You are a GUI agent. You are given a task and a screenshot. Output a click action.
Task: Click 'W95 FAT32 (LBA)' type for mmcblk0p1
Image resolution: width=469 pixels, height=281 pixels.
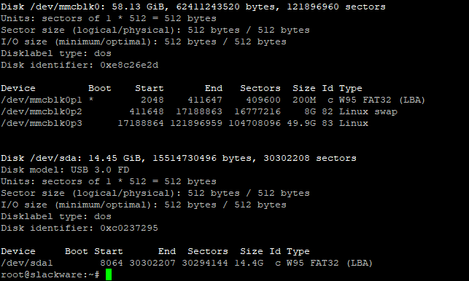[x=382, y=100]
